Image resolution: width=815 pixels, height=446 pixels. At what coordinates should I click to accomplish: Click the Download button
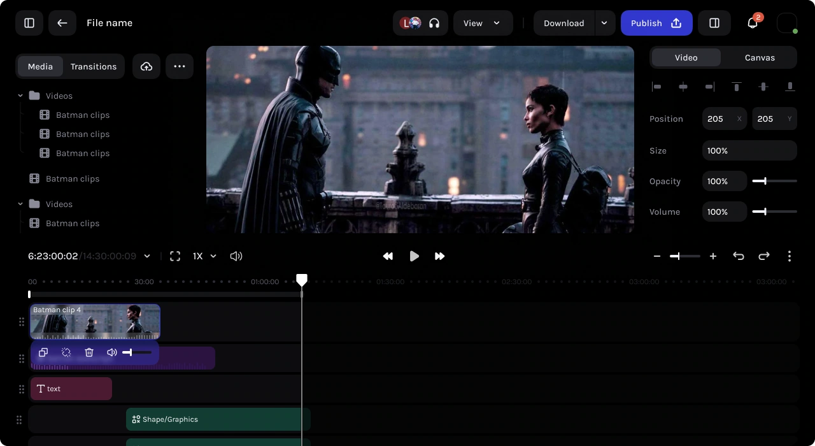(x=564, y=23)
